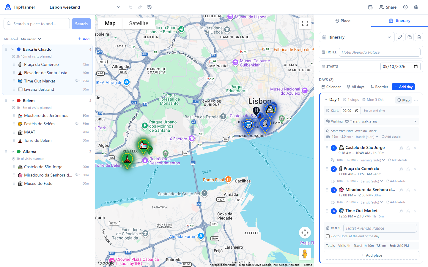Image resolution: width=428 pixels, height=267 pixels.
Task: Lock the Miradouro da Senhora stop
Action: point(408,190)
